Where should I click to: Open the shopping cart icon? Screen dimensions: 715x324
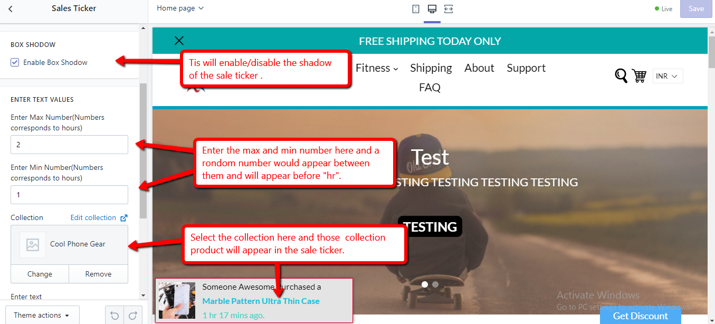(x=639, y=76)
